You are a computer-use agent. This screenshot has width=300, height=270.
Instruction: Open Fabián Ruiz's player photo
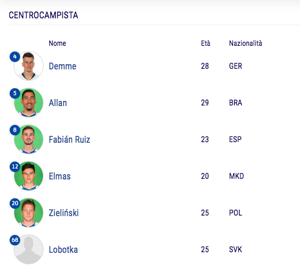click(29, 139)
